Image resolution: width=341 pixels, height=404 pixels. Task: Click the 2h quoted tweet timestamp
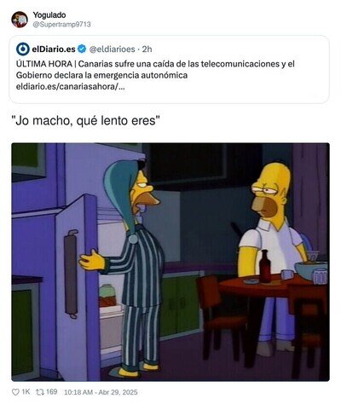click(147, 49)
